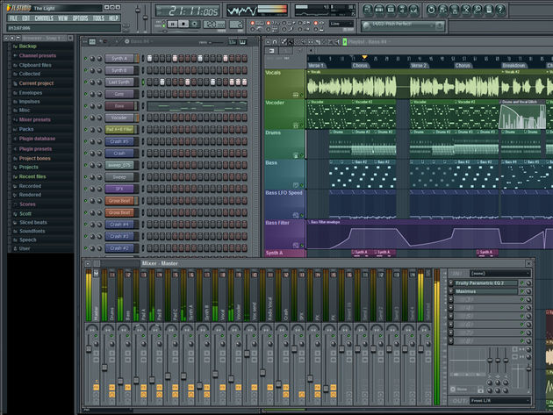553x415 pixels.
Task: Expand the Backup folder in browser
Action: pyautogui.click(x=27, y=47)
